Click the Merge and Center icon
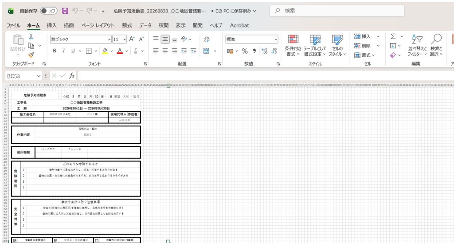 [206, 51]
